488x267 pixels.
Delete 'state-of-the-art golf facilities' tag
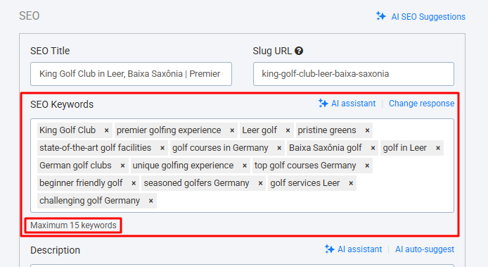coord(162,148)
